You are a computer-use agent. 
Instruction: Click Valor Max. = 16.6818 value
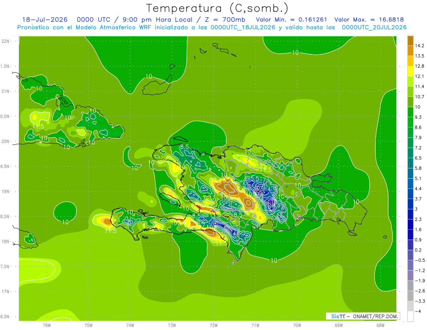click(369, 20)
